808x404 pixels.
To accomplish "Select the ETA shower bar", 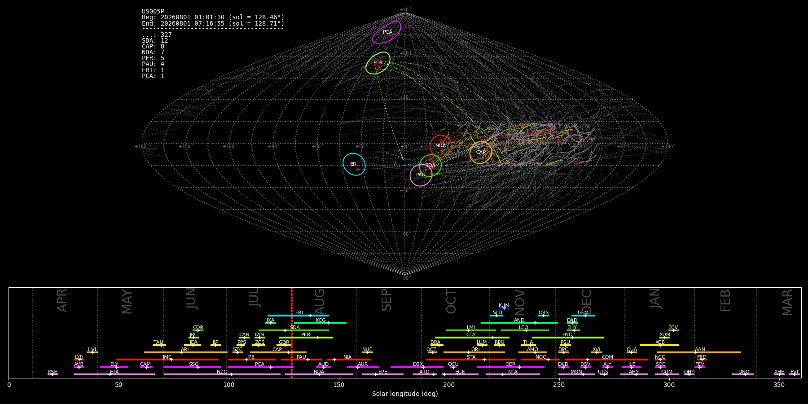I will pyautogui.click(x=114, y=374).
